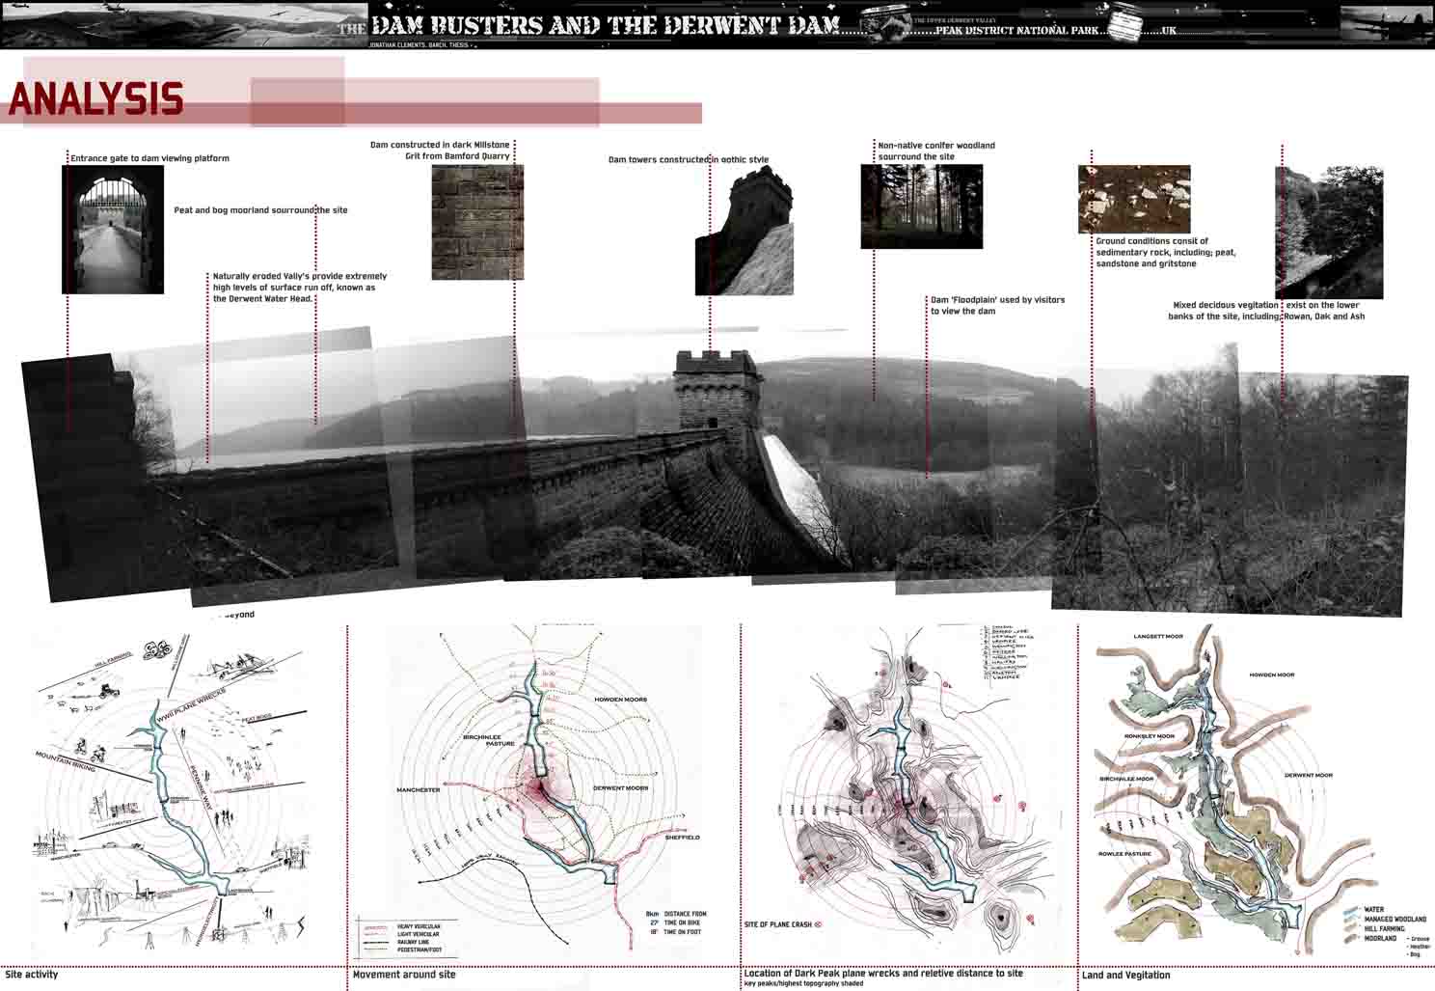Click the red ANALYSIS heading
The height and width of the screenshot is (991, 1435).
point(95,99)
